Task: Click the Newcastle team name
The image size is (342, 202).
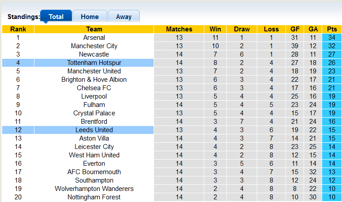Action: tap(94, 54)
